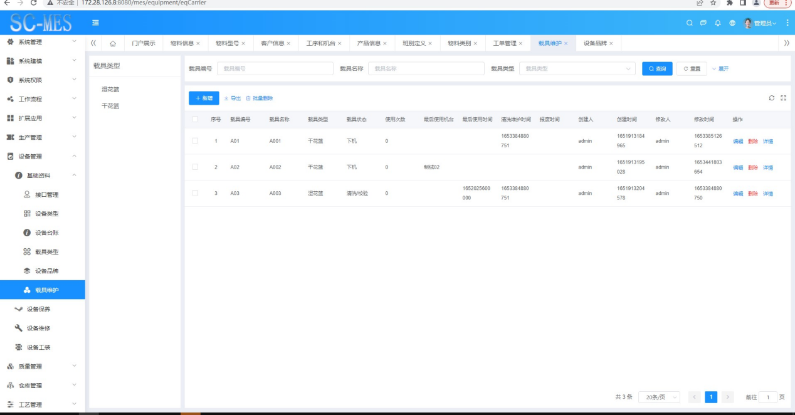
Task: Switch to the 班别定义 tab
Action: point(414,43)
